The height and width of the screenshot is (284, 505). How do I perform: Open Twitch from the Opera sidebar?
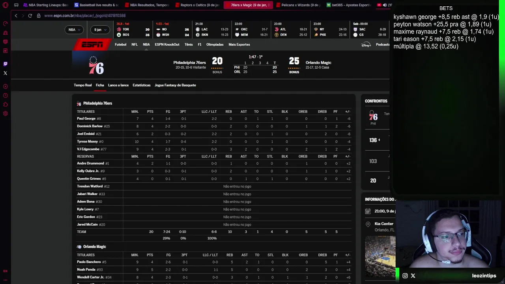point(5,64)
